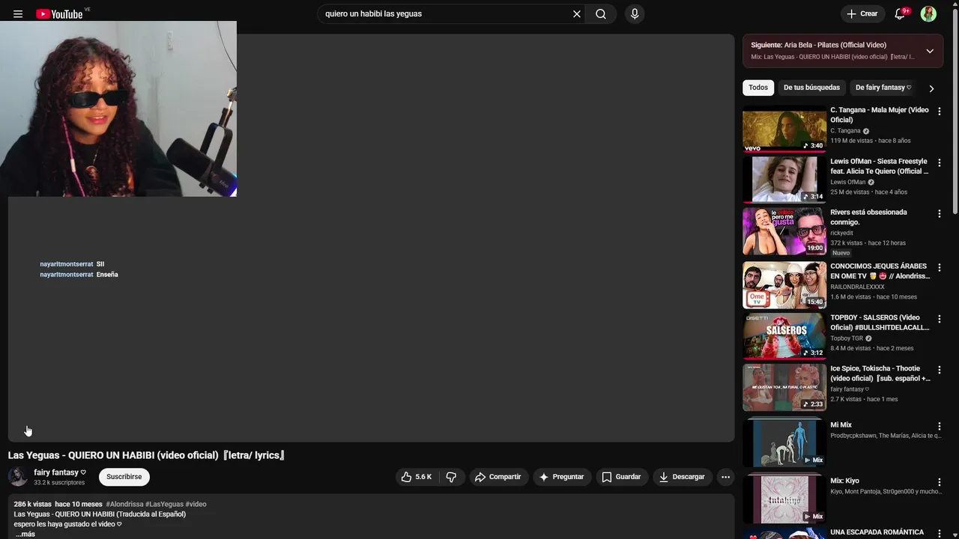Open options for Mala Mujer video
The image size is (959, 539).
[x=940, y=112]
